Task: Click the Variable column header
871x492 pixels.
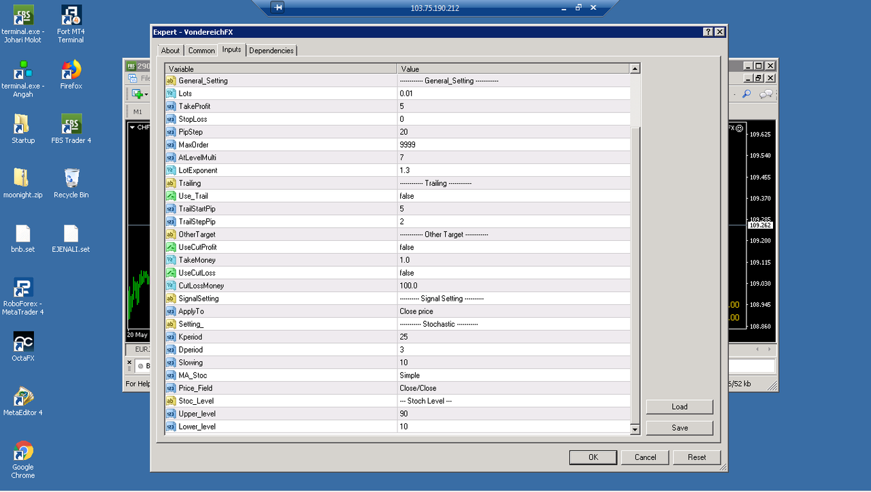Action: coord(281,69)
